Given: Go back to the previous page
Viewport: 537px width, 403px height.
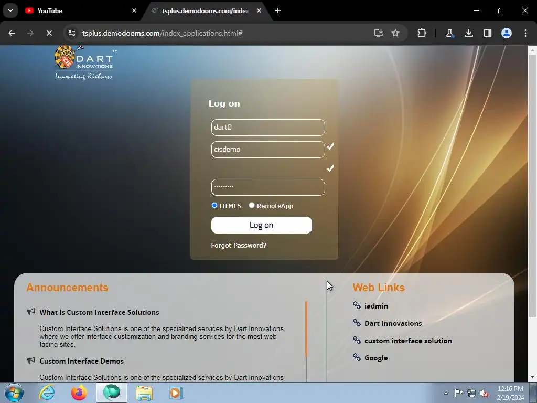Looking at the screenshot, I should tap(12, 33).
